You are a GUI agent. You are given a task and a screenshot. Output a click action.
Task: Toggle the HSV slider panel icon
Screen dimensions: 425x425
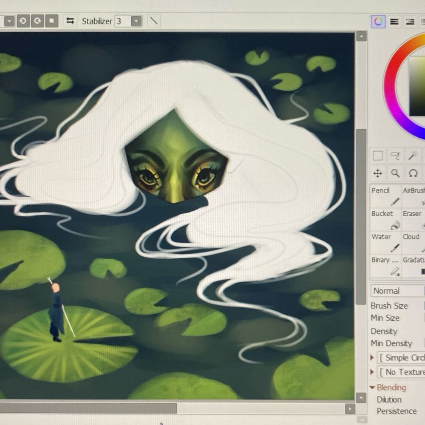pos(410,22)
